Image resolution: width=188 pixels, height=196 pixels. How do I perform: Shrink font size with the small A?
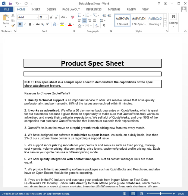point(56,17)
